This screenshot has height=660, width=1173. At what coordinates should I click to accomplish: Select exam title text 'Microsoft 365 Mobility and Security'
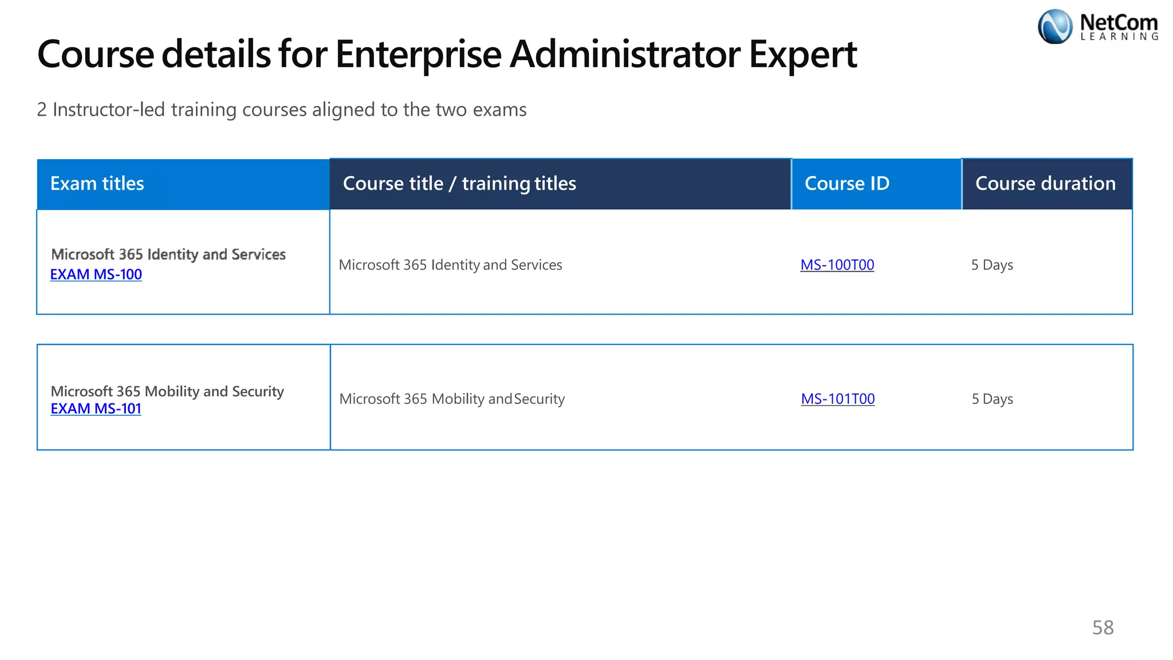[167, 391]
